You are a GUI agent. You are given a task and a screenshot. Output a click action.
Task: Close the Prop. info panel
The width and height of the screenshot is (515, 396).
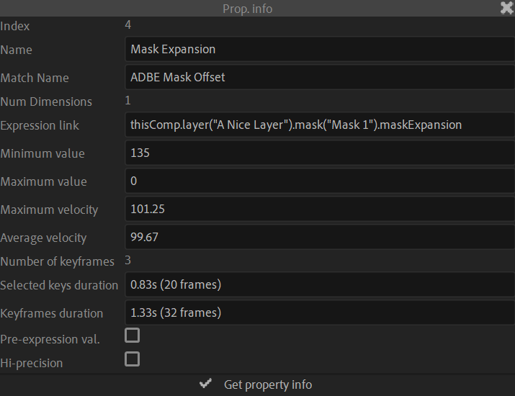click(x=507, y=8)
